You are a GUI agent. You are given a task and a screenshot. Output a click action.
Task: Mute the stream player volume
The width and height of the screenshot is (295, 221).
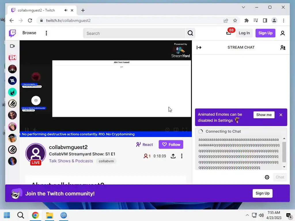[35, 129]
